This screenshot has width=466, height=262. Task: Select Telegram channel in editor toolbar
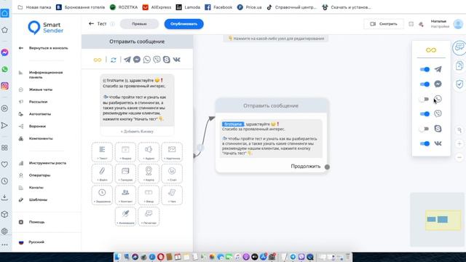pyautogui.click(x=127, y=60)
